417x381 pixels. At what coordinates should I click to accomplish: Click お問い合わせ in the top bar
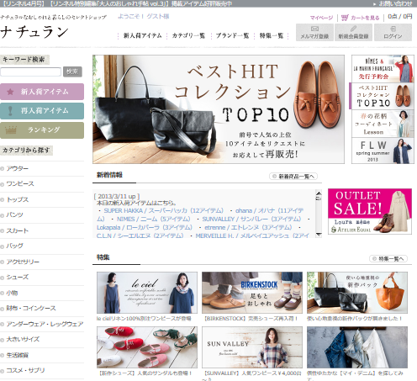pyautogui.click(x=395, y=3)
